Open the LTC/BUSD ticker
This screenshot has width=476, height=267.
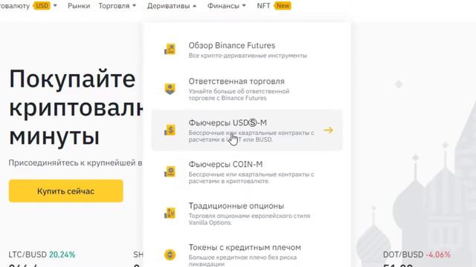(x=42, y=254)
